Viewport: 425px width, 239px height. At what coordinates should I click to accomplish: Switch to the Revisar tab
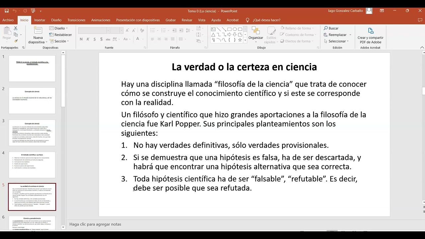coord(187,20)
